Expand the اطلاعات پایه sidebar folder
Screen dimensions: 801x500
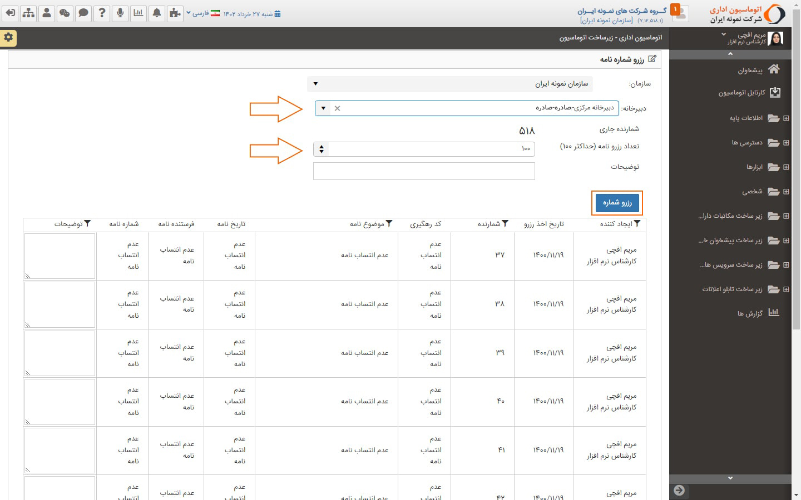[786, 118]
